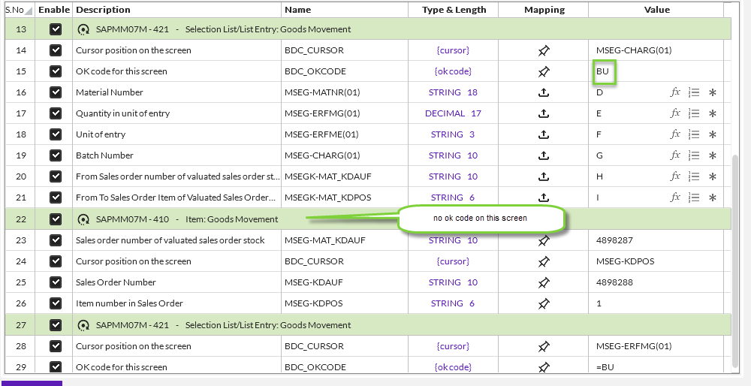The height and width of the screenshot is (386, 751).
Task: Click the formula (fx) icon for Material Number
Action: coord(675,92)
